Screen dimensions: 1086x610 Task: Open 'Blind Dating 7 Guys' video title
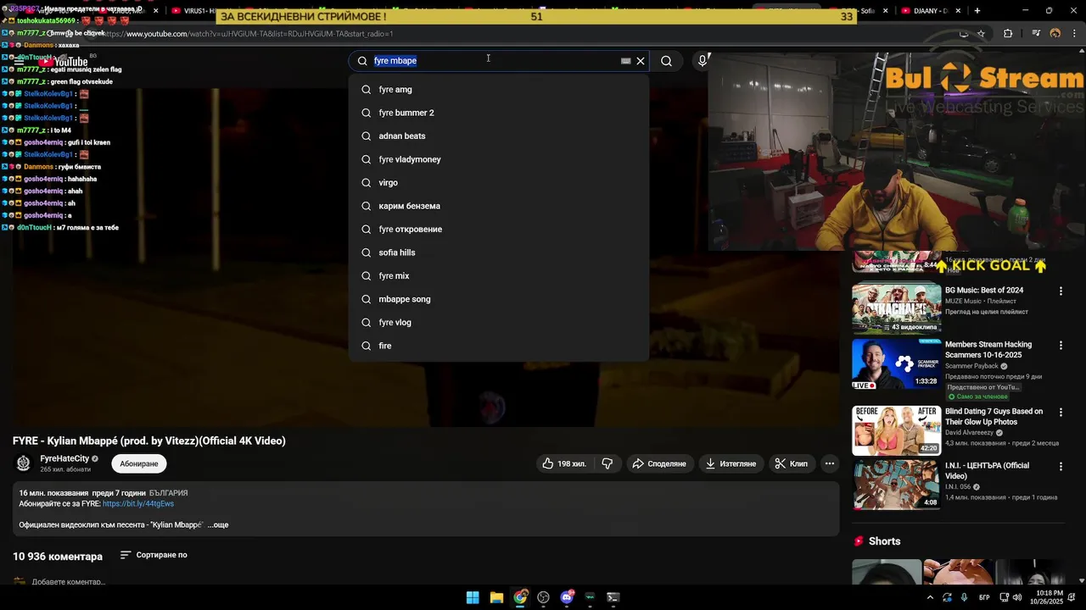pyautogui.click(x=994, y=417)
